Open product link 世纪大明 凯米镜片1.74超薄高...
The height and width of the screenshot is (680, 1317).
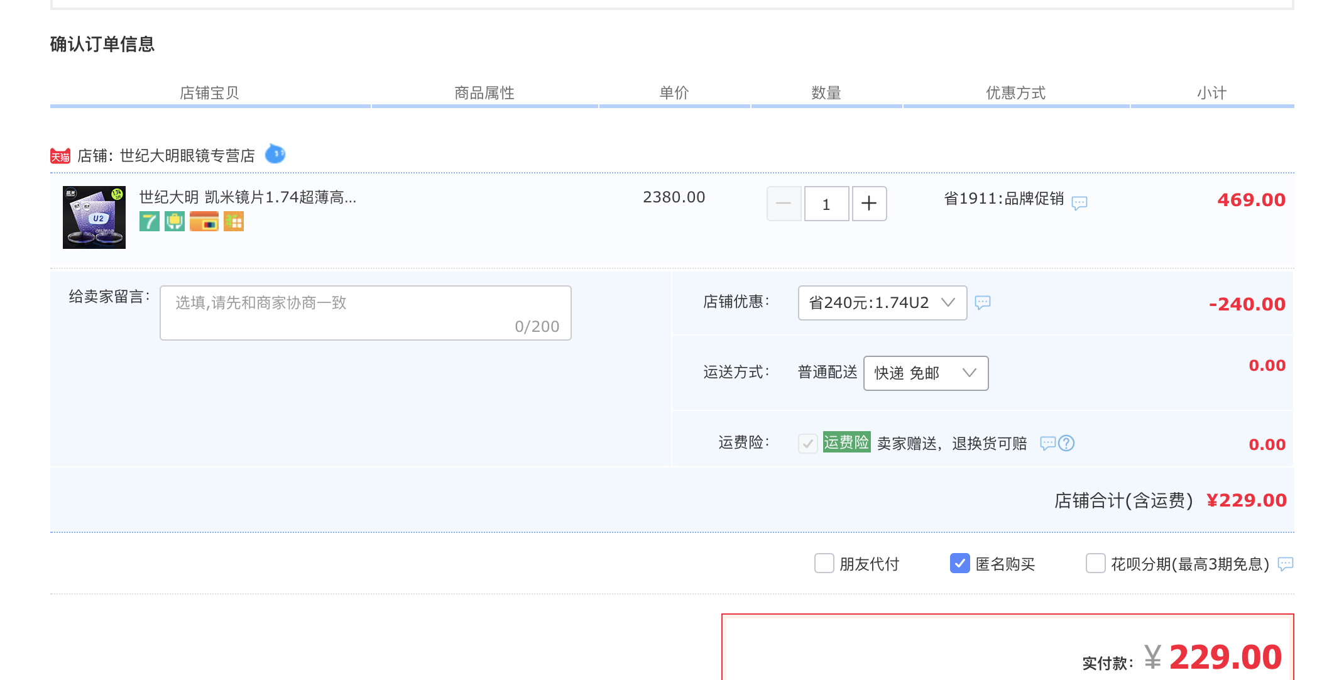click(248, 197)
